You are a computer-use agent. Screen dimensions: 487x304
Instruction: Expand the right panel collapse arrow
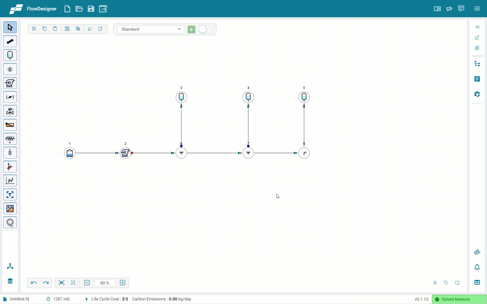pos(477,27)
